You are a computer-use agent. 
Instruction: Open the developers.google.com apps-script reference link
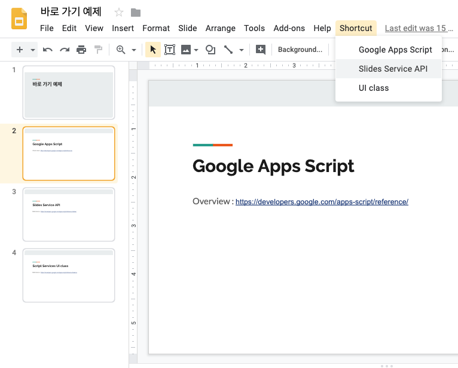(x=322, y=202)
